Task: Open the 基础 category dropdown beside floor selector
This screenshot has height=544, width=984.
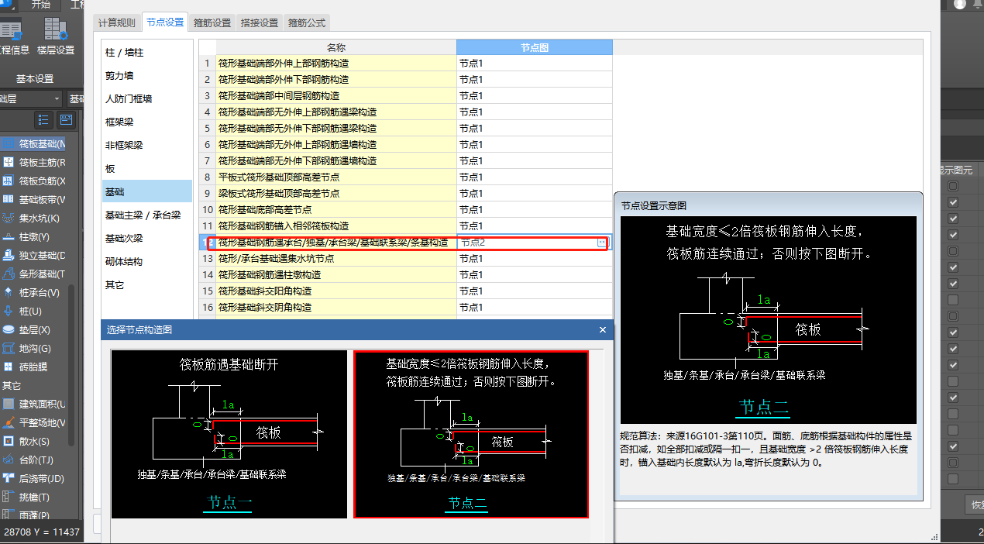Action: 75,99
